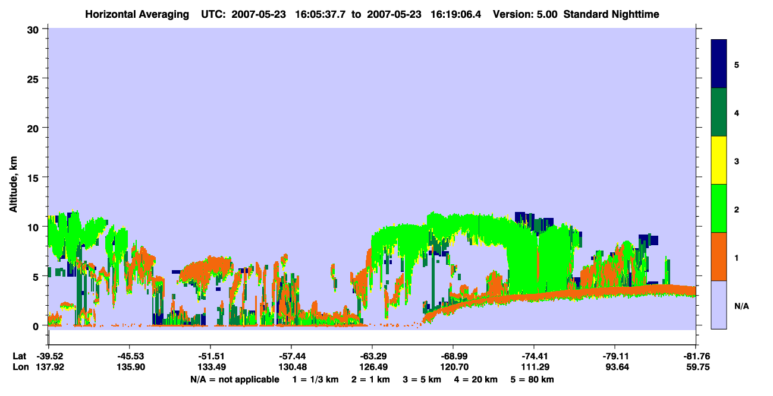This screenshot has height=396, width=773.
Task: Click the yellow level 3 legend swatch
Action: point(719,160)
